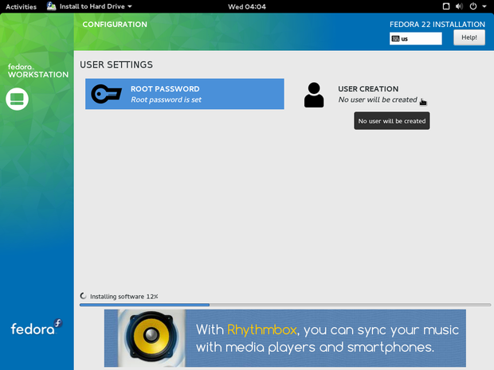The image size is (494, 370).
Task: Click the screen indicator icon in top bar
Action: point(446,6)
